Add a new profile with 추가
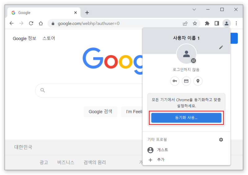This screenshot has height=175, width=248. coord(186,159)
